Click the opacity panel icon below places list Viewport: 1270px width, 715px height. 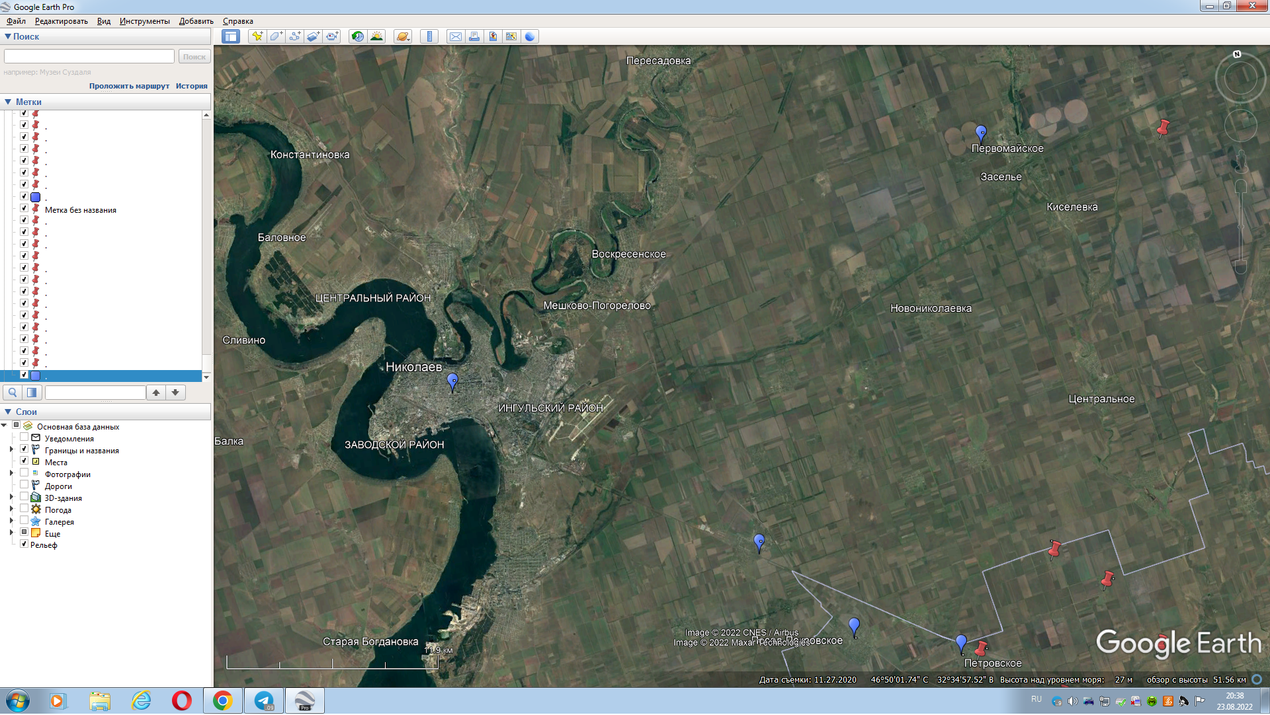32,393
